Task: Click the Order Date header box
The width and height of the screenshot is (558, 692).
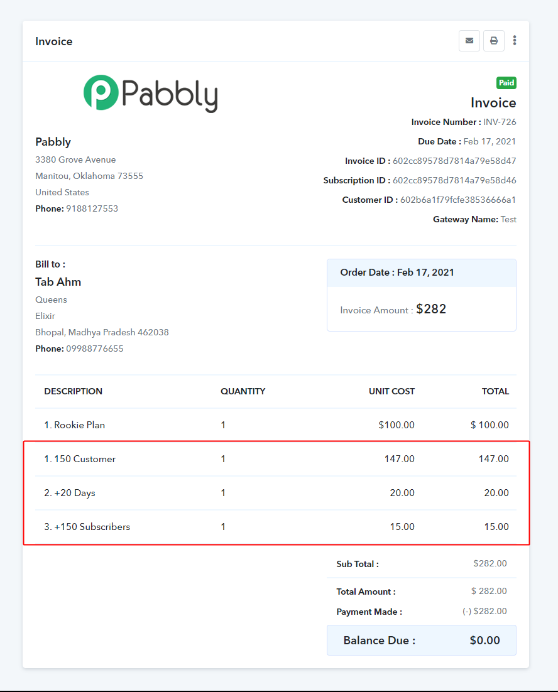Action: click(422, 273)
